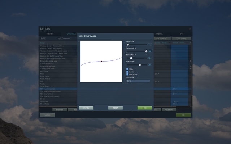This screenshot has height=144, width=231.
Task: Select the Absolute Horizontal Shift Camera View row
Action: (x=58, y=51)
